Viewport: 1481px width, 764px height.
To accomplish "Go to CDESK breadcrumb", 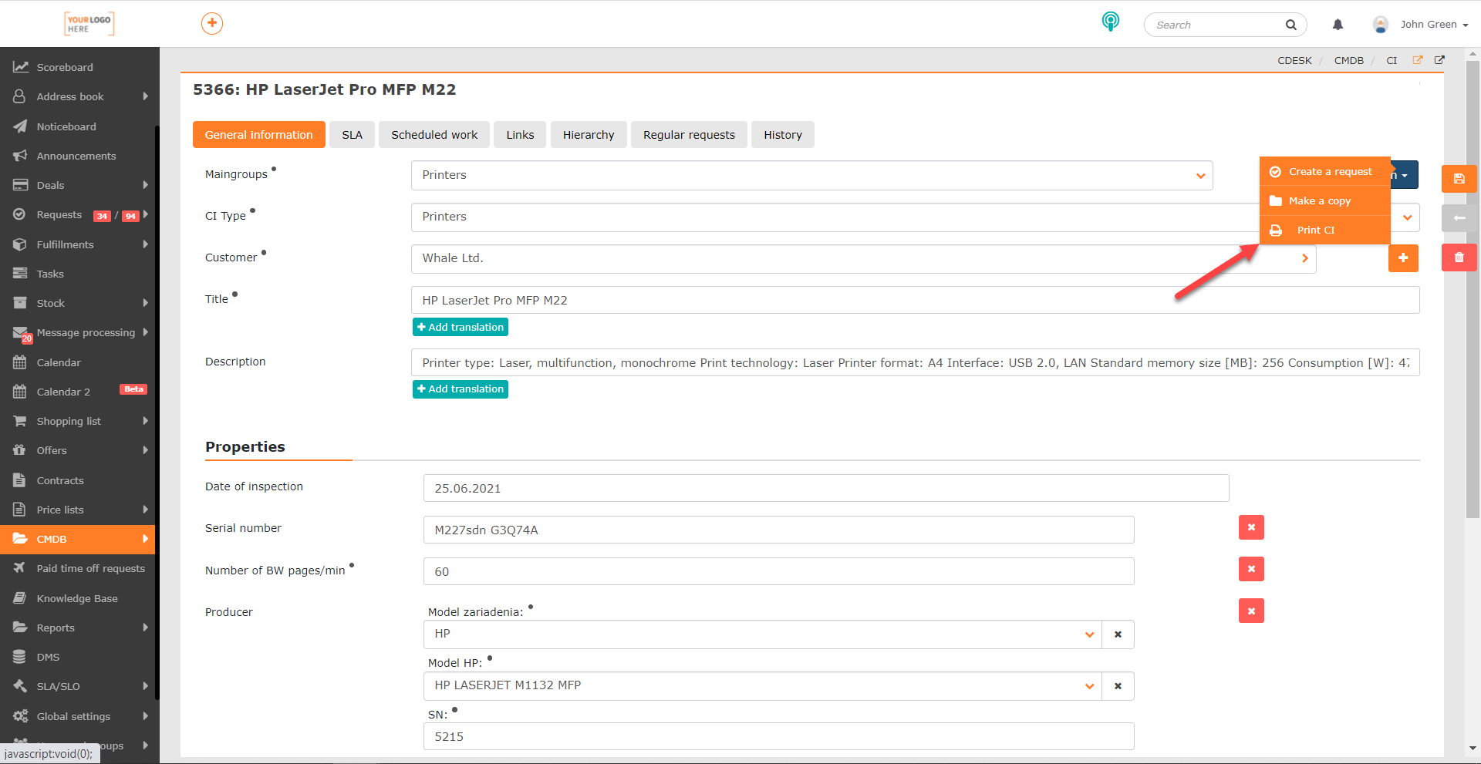I will point(1294,60).
